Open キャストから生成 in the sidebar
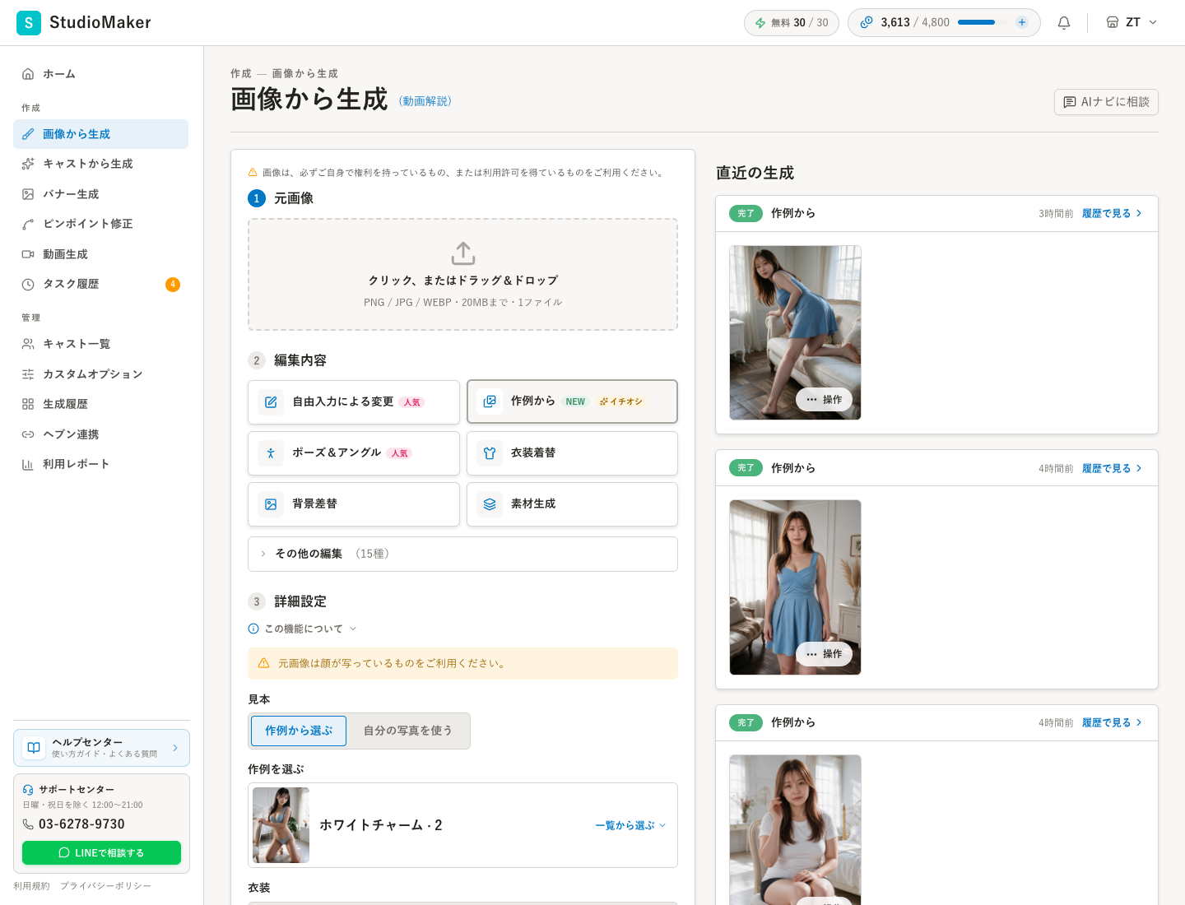The height and width of the screenshot is (905, 1185). coord(100,164)
